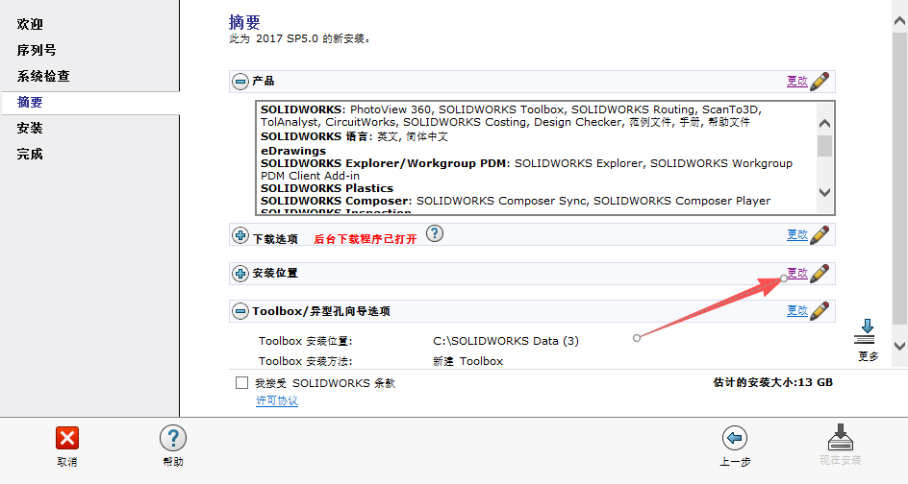Click the red X 取消 cancel icon
This screenshot has width=908, height=484.
coord(67,438)
